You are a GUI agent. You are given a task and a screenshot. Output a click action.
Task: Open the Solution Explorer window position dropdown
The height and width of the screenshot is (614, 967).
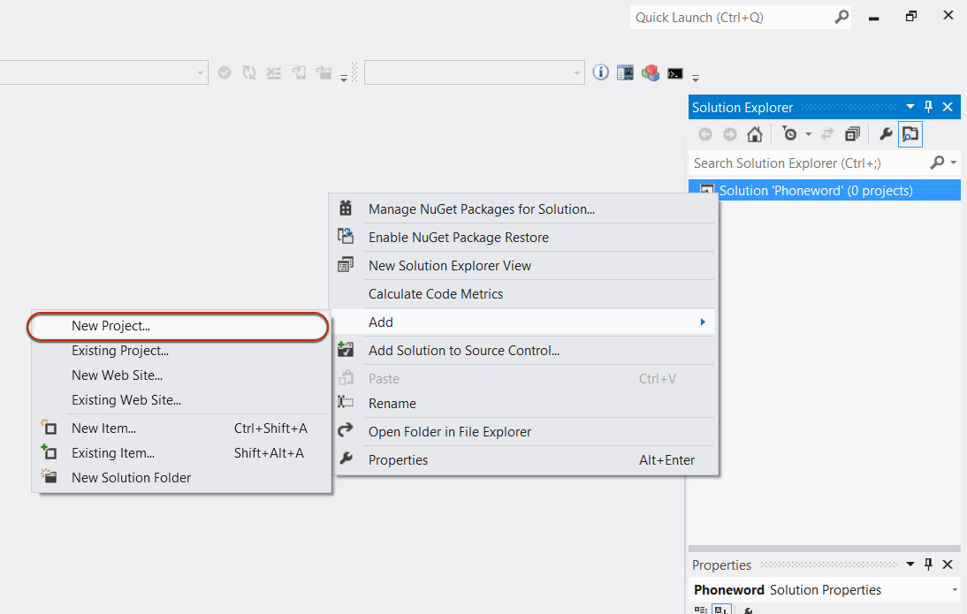910,107
